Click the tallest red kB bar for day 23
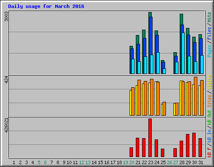The width and height of the screenshot is (214, 167). 150,138
